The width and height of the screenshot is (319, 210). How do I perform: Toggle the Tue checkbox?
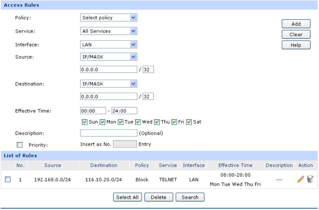tap(120, 122)
